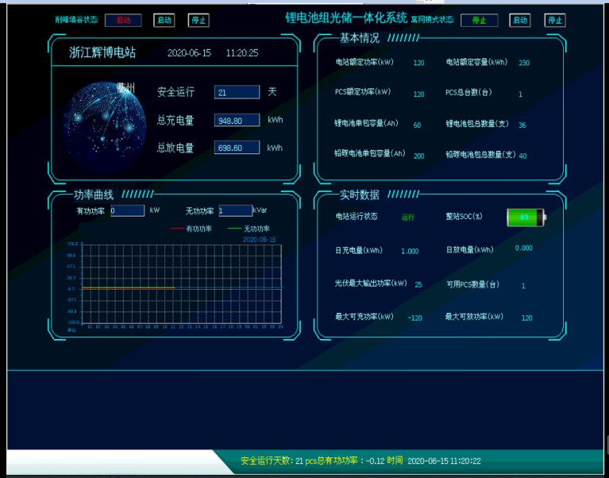Click the 锂电池单包容量(Ah) value 60
The image size is (609, 478).
[417, 125]
